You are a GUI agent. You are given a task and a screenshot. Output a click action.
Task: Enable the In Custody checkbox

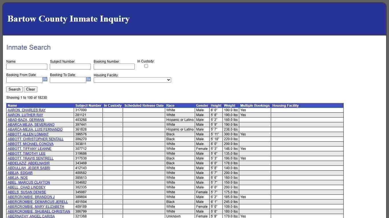click(146, 66)
